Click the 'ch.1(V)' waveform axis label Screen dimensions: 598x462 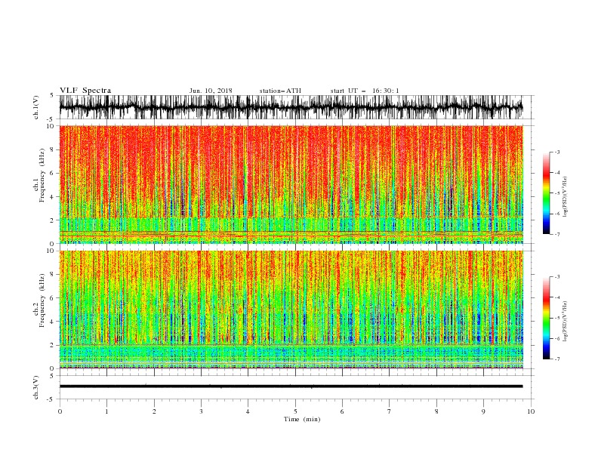pyautogui.click(x=36, y=107)
